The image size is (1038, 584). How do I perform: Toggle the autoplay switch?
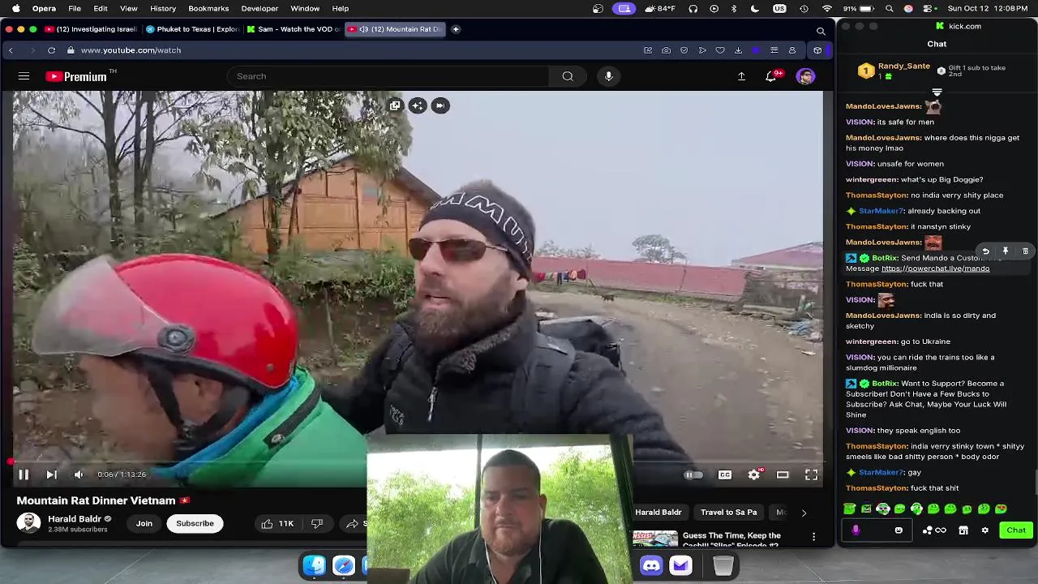click(693, 474)
